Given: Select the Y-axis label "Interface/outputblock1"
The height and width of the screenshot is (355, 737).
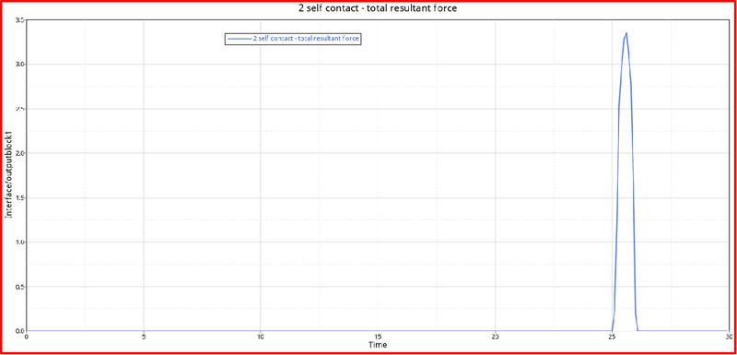Looking at the screenshot, I should coord(8,176).
